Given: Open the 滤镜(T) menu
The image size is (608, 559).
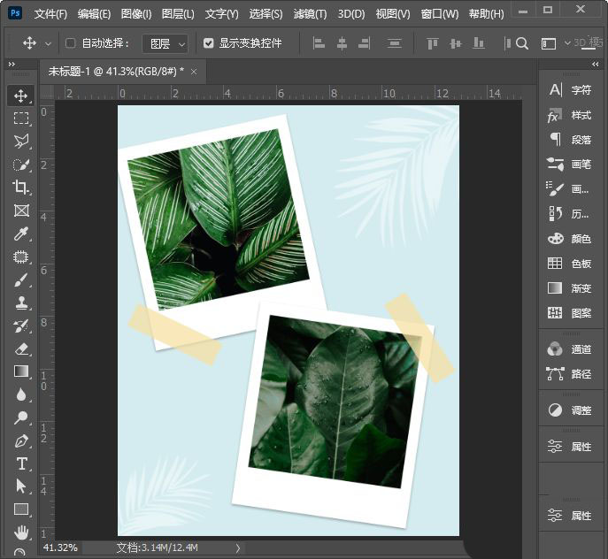Looking at the screenshot, I should pyautogui.click(x=310, y=14).
